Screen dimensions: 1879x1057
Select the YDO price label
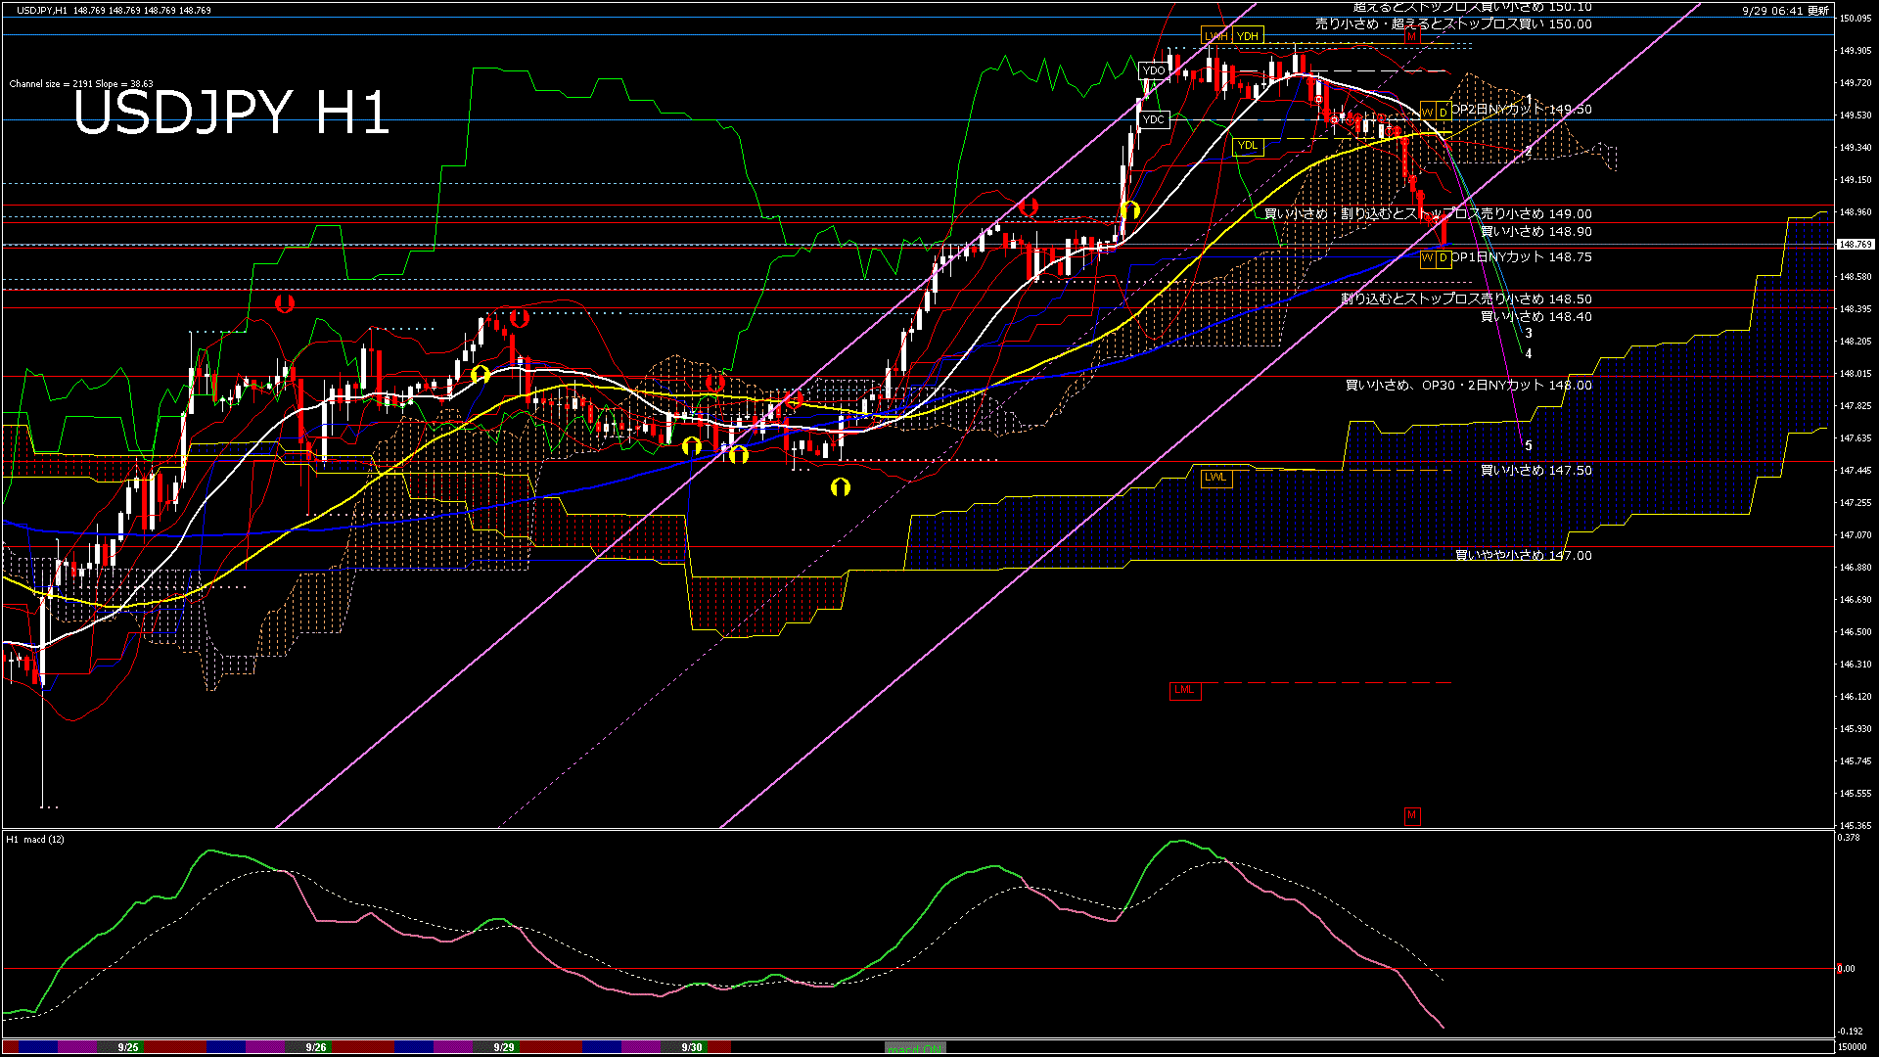[x=1154, y=70]
